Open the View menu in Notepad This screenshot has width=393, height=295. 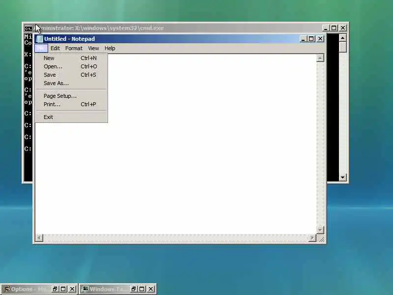(x=93, y=48)
